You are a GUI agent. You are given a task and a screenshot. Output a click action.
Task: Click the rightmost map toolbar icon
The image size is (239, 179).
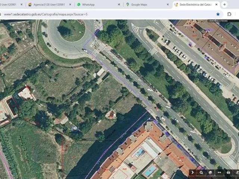point(236,173)
